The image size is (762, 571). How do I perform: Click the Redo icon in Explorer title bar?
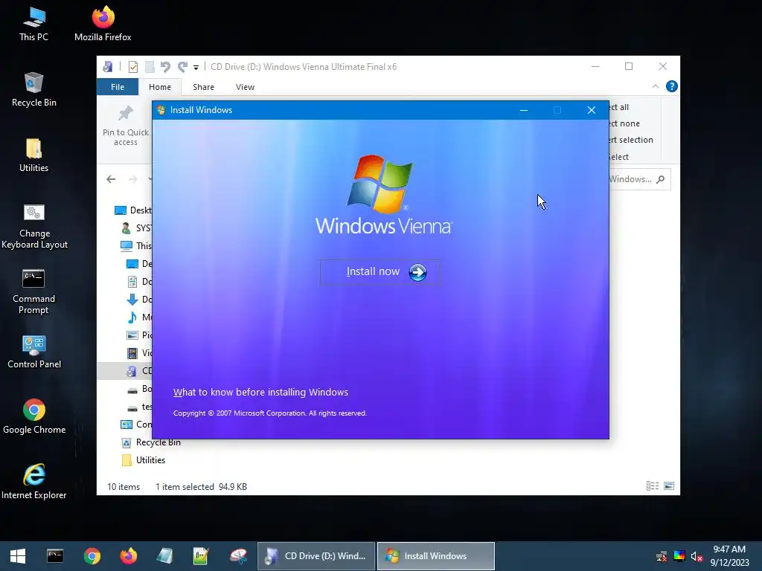click(x=183, y=67)
